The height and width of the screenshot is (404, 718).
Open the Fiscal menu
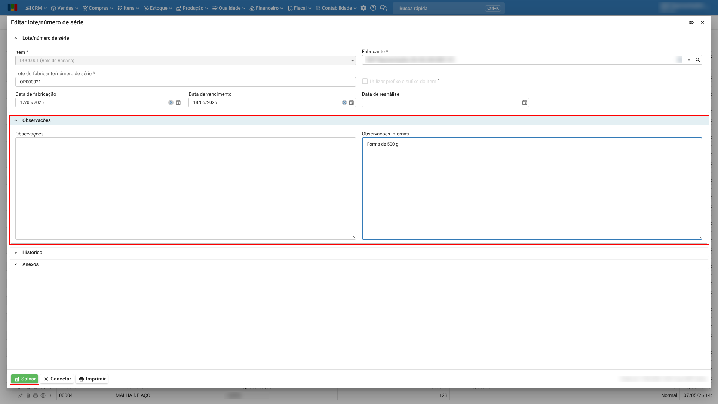pyautogui.click(x=300, y=8)
